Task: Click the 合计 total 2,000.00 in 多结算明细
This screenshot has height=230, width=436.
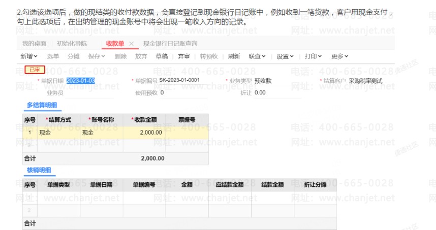Action: click(152, 158)
